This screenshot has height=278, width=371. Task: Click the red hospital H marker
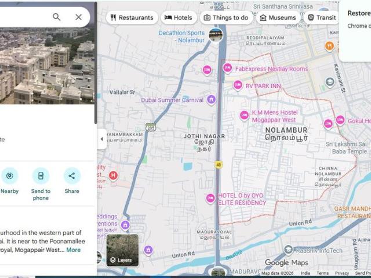click(x=114, y=175)
